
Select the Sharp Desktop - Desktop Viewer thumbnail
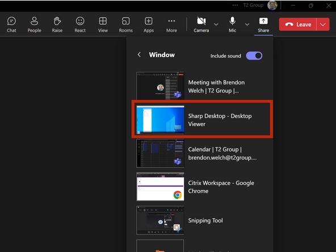[160, 120]
